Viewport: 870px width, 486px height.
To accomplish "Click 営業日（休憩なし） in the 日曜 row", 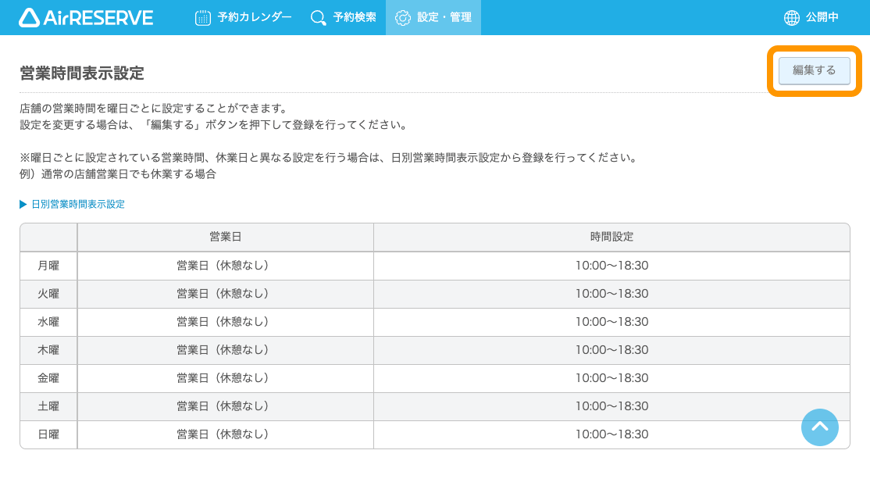I will tap(223, 434).
